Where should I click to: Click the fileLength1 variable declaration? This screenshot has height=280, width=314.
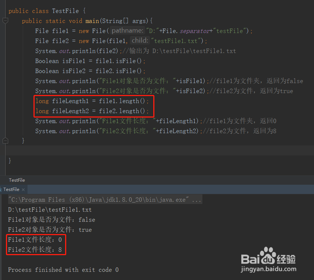coord(70,101)
